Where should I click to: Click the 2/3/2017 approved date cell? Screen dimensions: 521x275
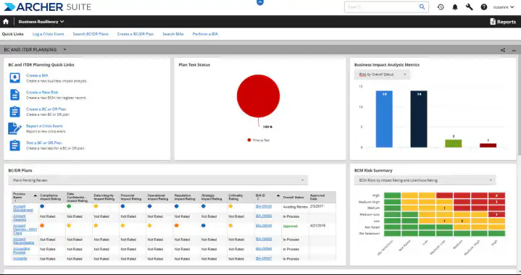[x=316, y=206]
